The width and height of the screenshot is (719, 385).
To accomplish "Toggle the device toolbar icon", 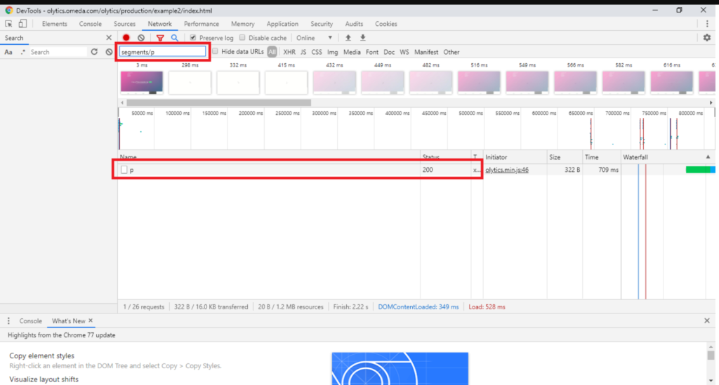I will [22, 24].
